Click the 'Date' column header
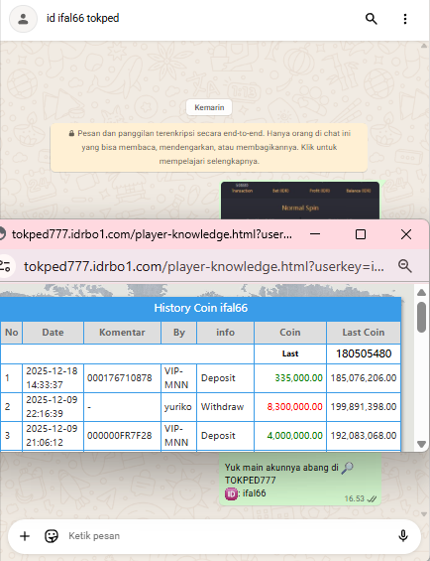Viewport: 430px width, 561px height. coord(53,333)
